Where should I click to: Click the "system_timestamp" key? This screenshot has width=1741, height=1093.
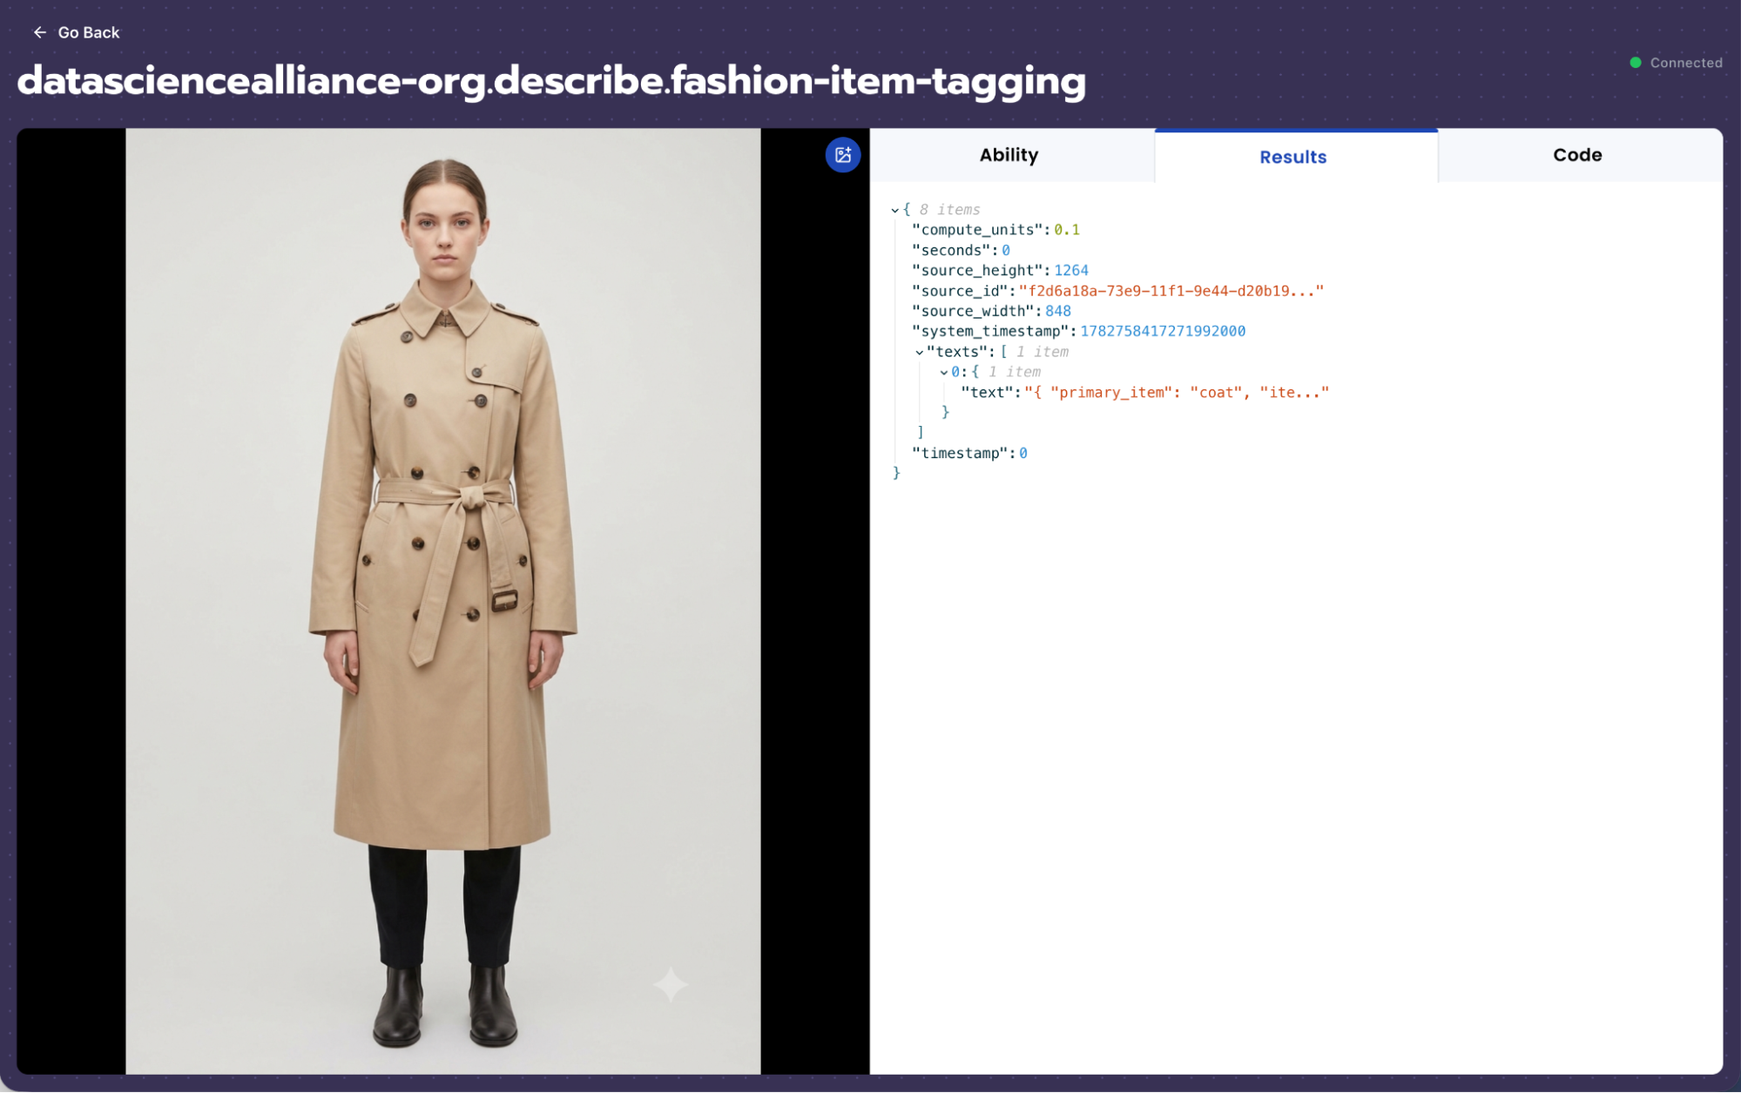tap(989, 331)
